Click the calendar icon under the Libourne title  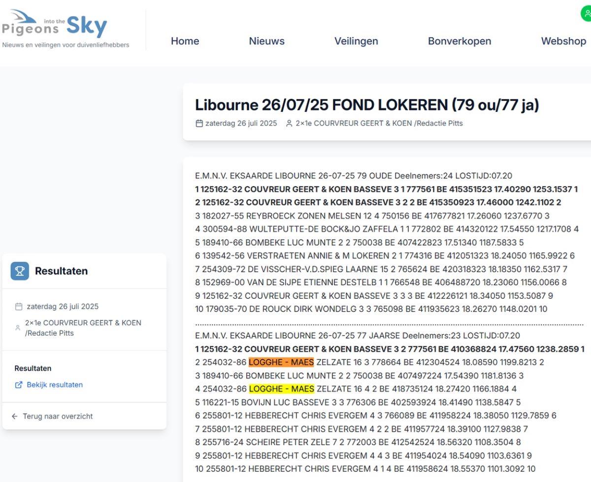click(x=199, y=124)
